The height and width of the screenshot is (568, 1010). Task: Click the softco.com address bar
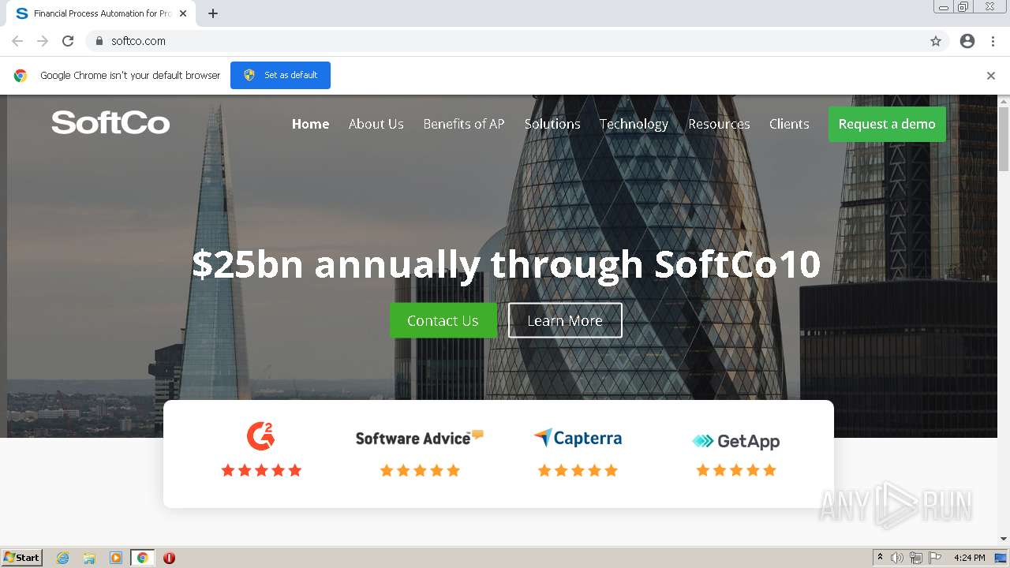click(505, 41)
